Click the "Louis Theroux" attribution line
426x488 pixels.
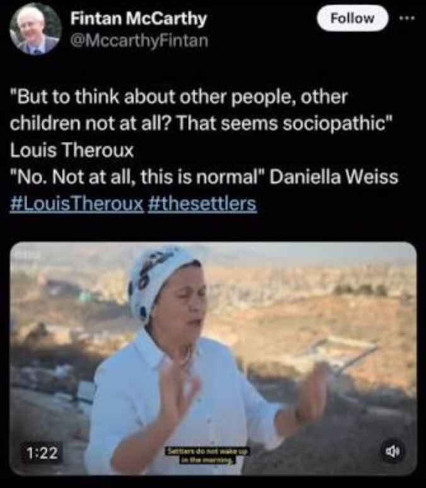(72, 150)
